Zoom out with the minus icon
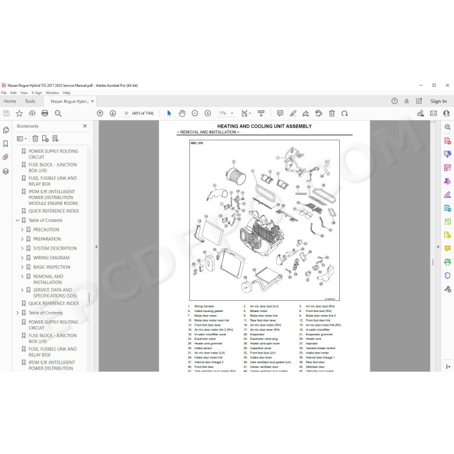The height and width of the screenshot is (454, 454). pyautogui.click(x=195, y=113)
